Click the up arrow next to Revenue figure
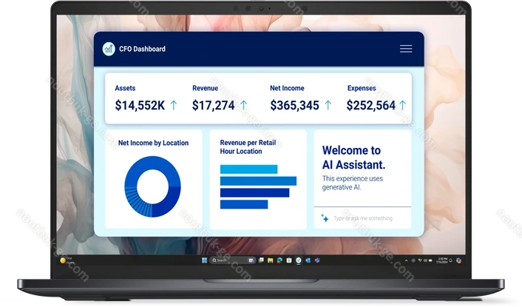The width and height of the screenshot is (522, 307). click(245, 105)
